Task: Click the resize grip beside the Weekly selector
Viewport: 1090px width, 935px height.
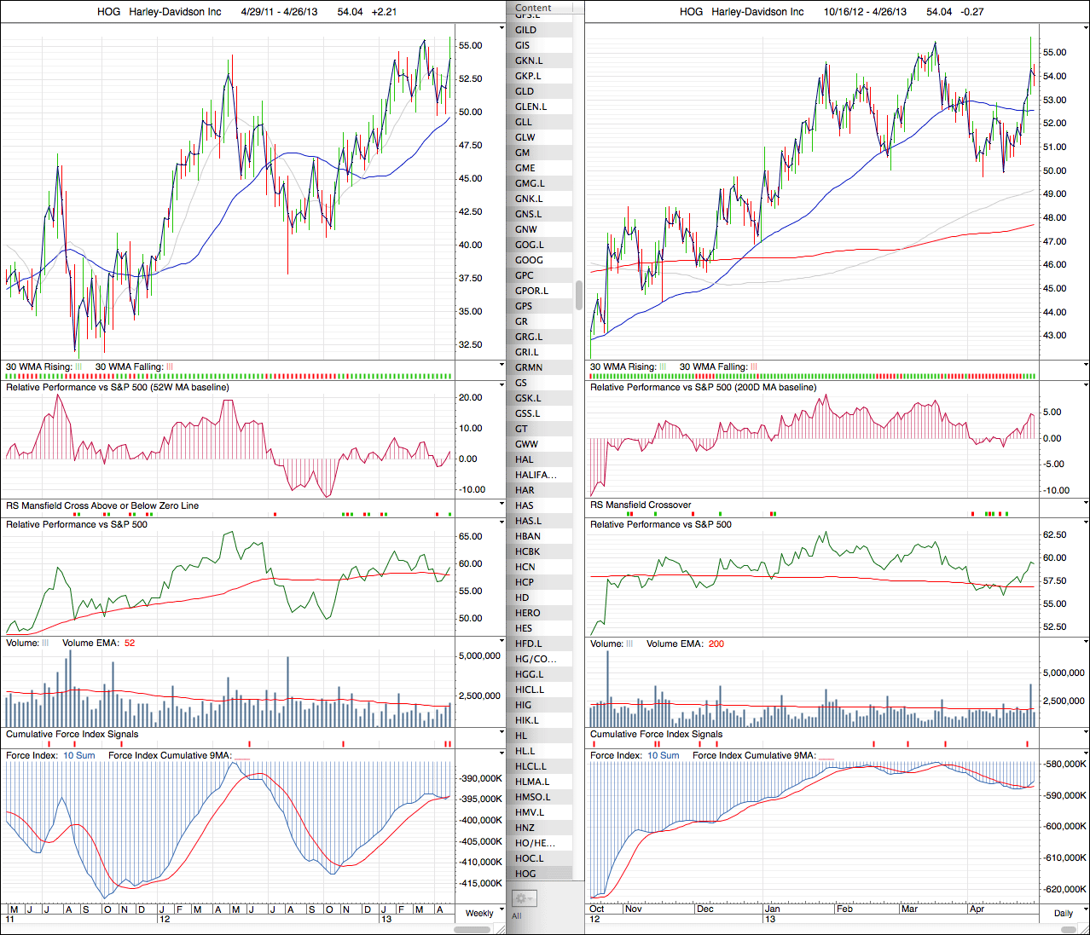Action: pos(501,928)
